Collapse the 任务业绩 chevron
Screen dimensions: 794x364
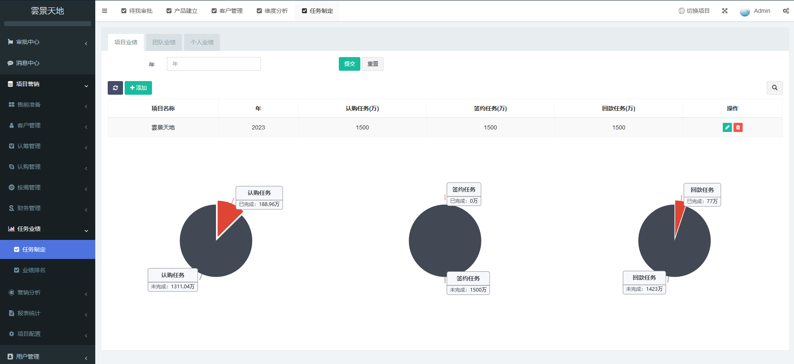(x=86, y=231)
